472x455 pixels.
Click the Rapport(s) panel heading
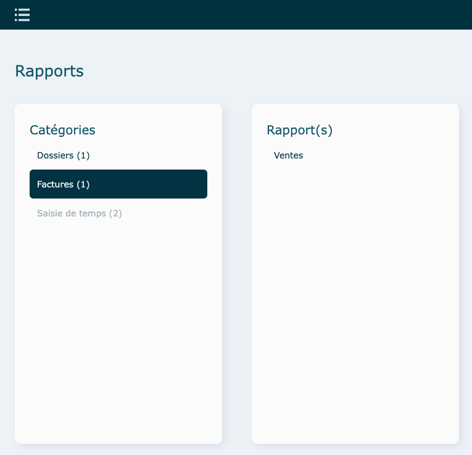point(299,130)
